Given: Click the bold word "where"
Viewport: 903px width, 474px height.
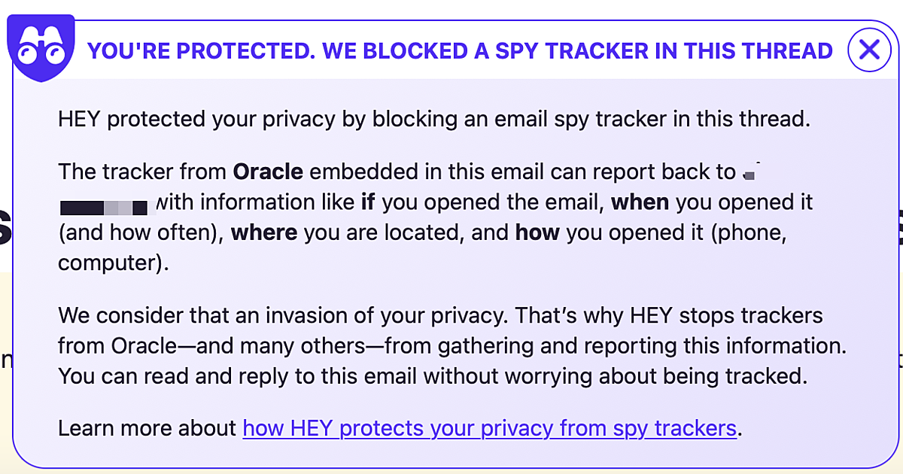Looking at the screenshot, I should coord(268,233).
